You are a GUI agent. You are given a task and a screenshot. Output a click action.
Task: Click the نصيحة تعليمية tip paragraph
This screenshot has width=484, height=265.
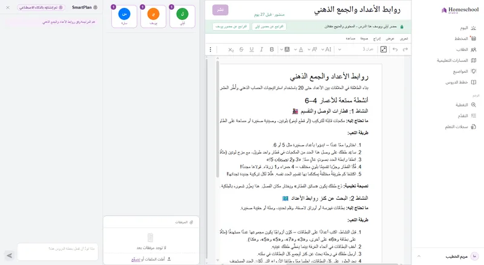coord(295,186)
